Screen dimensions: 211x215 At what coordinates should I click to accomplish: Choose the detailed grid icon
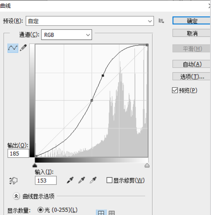pyautogui.click(x=112, y=213)
